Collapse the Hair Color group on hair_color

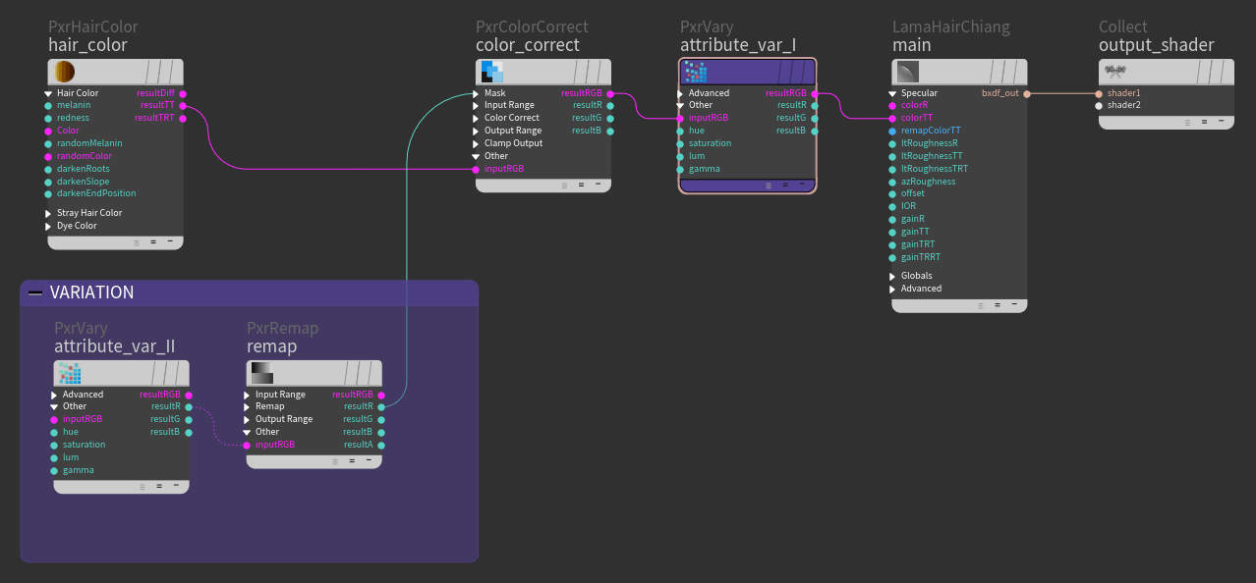pyautogui.click(x=47, y=93)
